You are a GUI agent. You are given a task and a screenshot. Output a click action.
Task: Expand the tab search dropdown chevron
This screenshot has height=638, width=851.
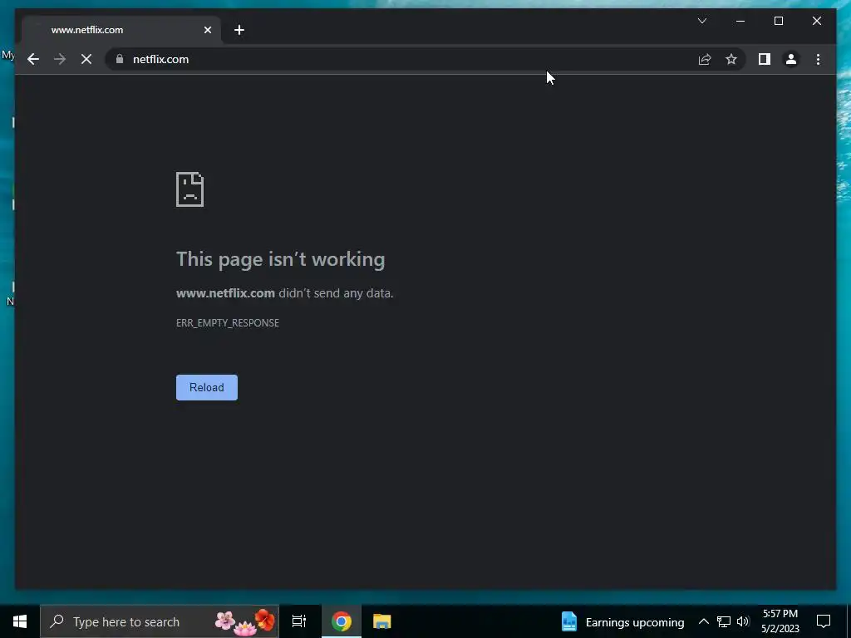click(701, 21)
